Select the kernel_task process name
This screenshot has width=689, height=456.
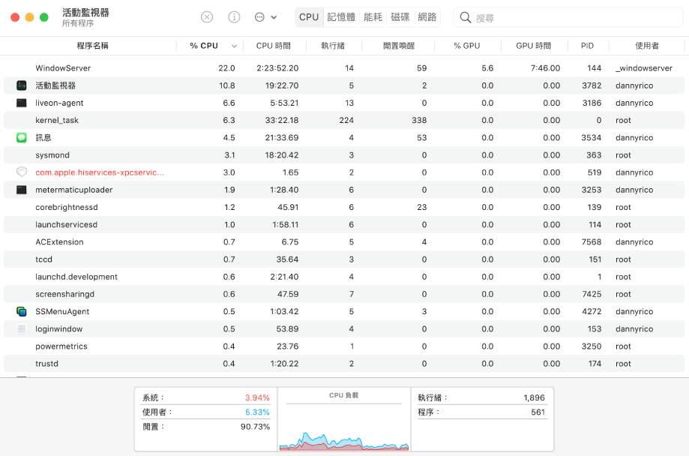coord(57,121)
